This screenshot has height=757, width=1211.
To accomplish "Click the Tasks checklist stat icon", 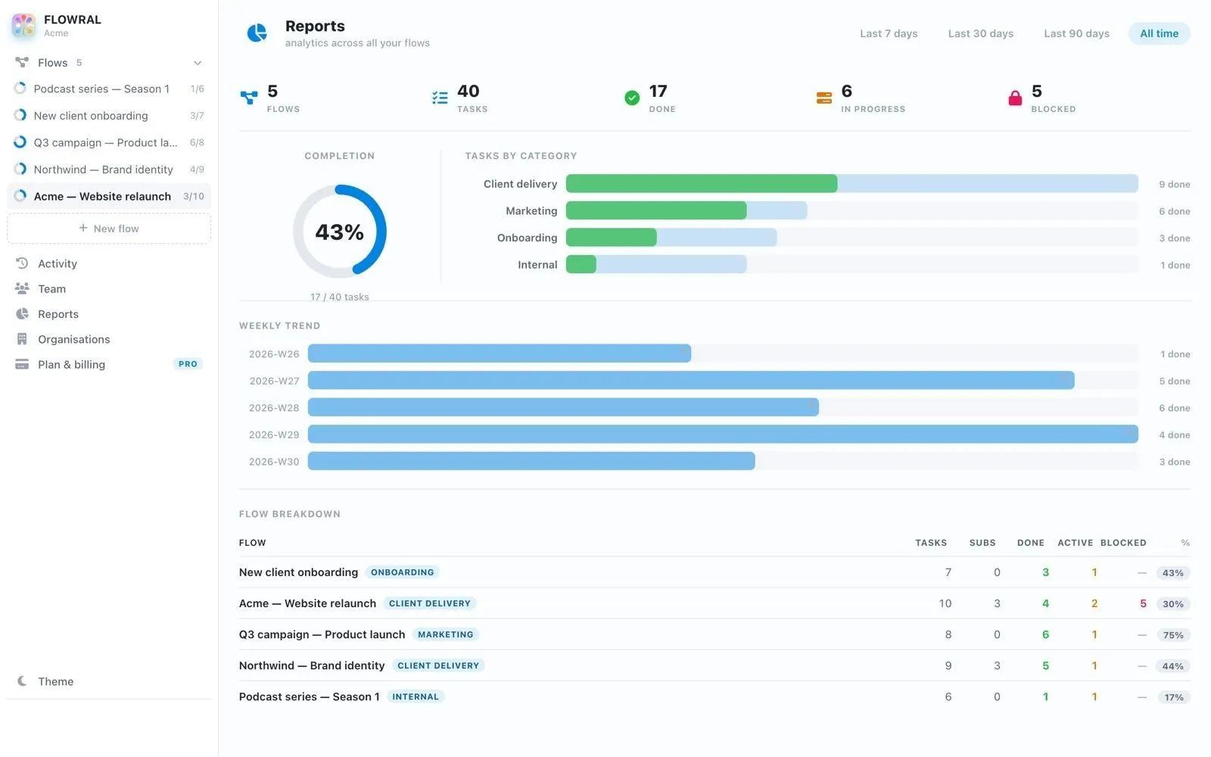I will (440, 98).
